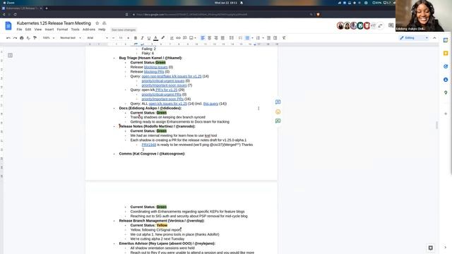Activate the paint format tool
This screenshot has height=254, width=452.
coord(35,38)
